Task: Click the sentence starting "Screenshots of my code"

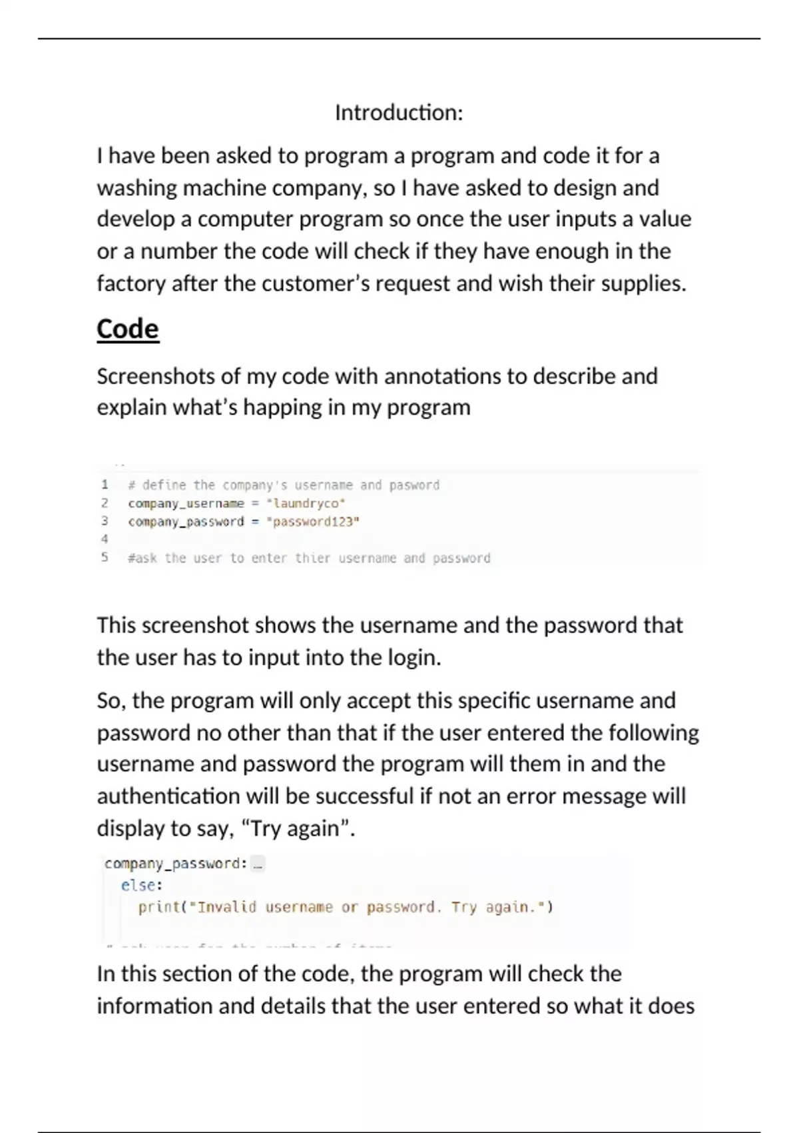Action: tap(377, 377)
